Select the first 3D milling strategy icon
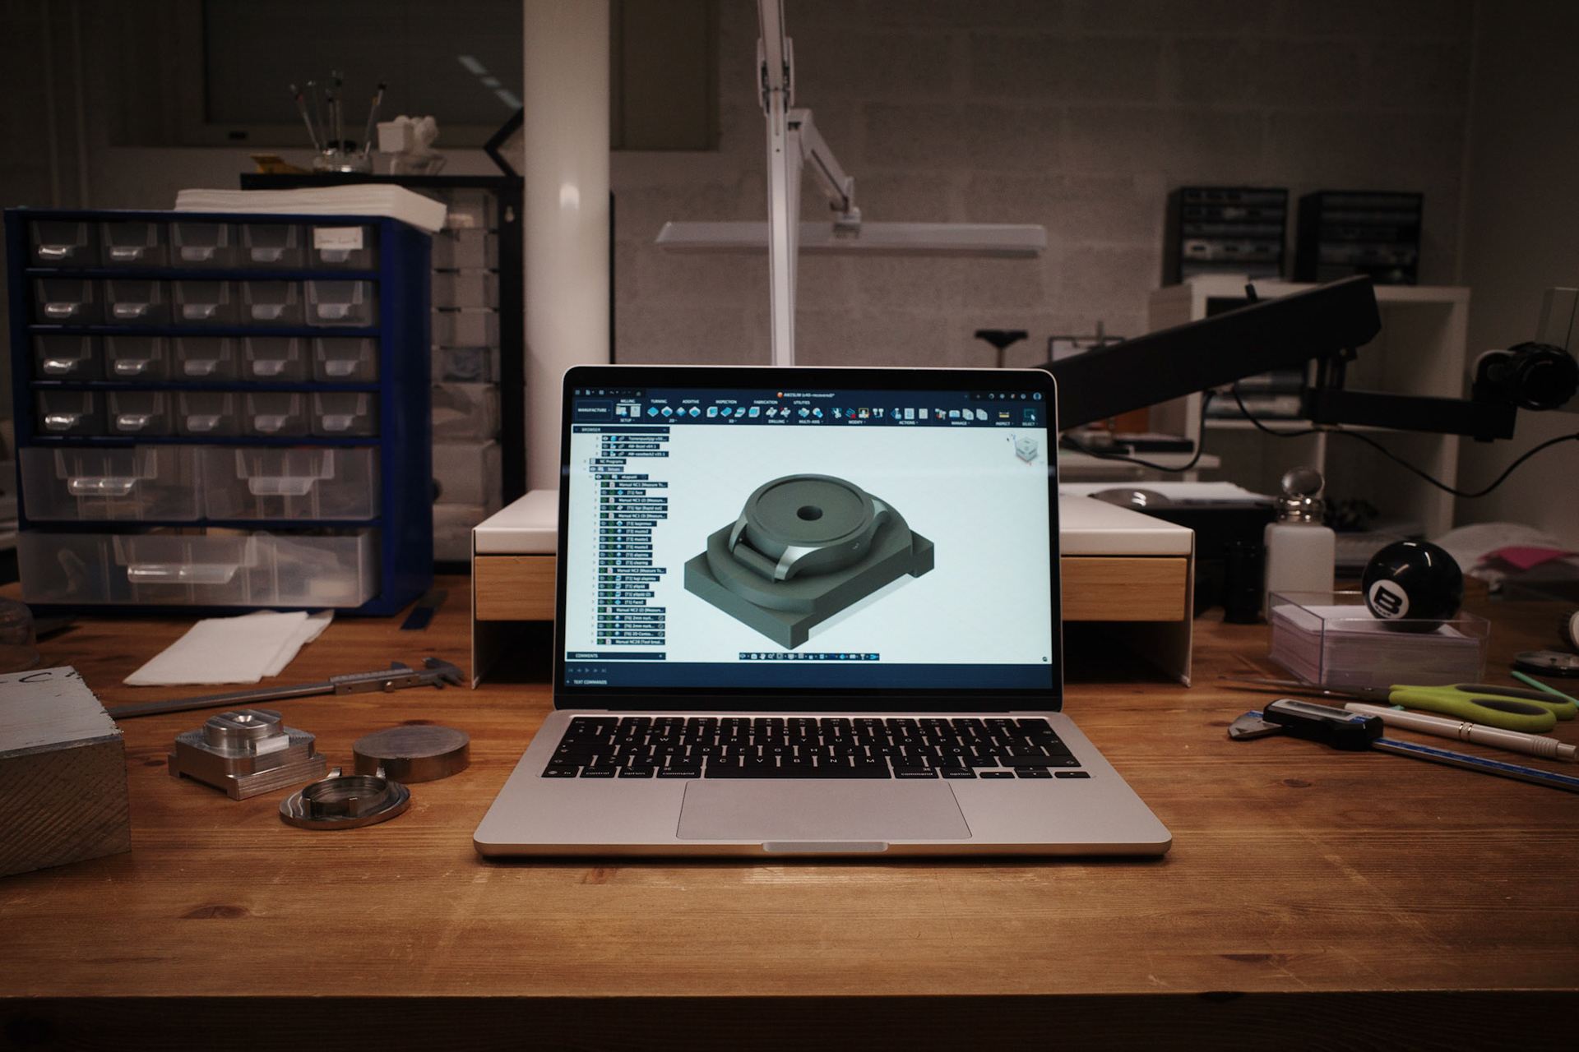Screen dimensions: 1579x1052 coord(712,412)
